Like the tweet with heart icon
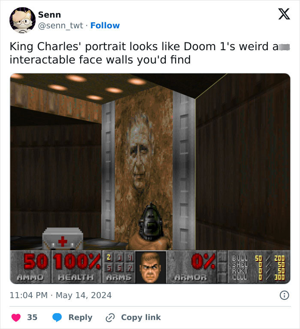 point(16,317)
